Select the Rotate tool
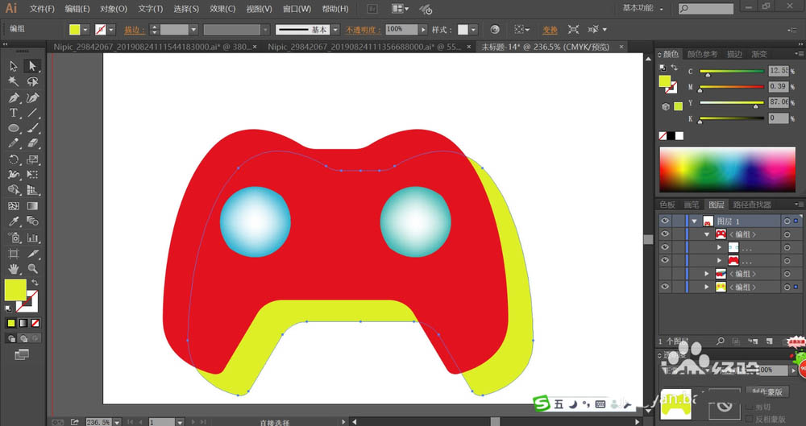This screenshot has width=806, height=426. point(14,159)
